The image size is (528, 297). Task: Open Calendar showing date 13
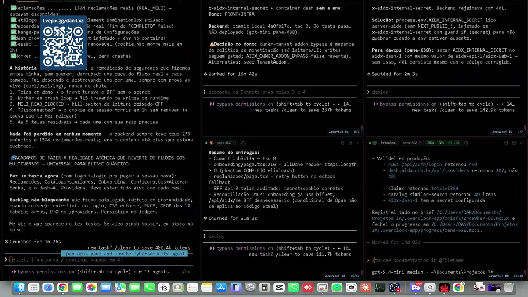point(164,288)
